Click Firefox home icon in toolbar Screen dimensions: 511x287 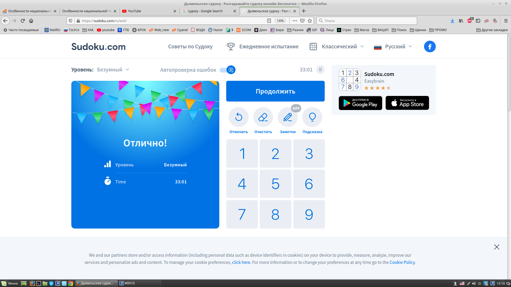(x=31, y=21)
